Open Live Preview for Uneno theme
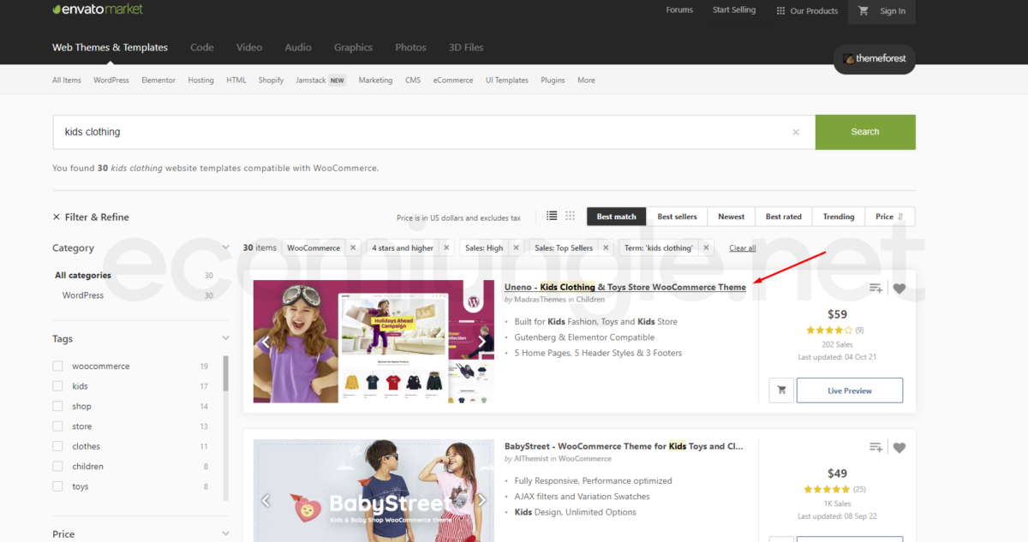The width and height of the screenshot is (1028, 542). pos(849,390)
